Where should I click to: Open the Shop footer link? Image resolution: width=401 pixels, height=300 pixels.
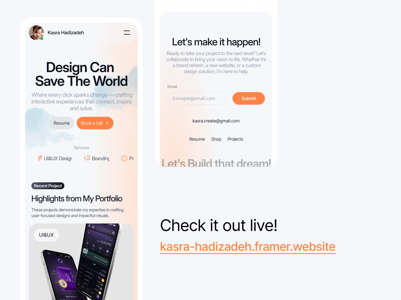pos(216,139)
